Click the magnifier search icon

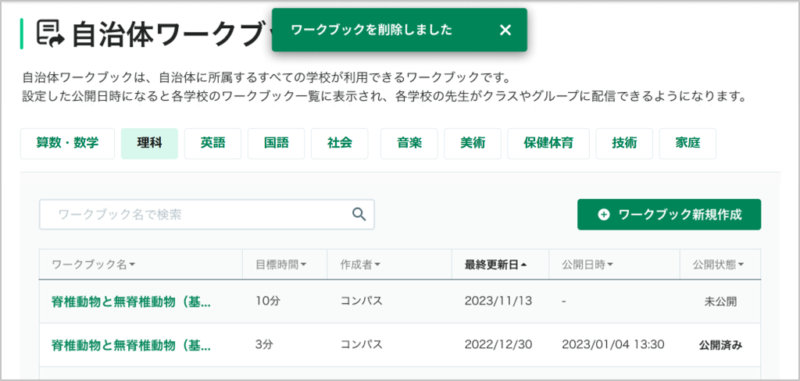[x=359, y=215]
